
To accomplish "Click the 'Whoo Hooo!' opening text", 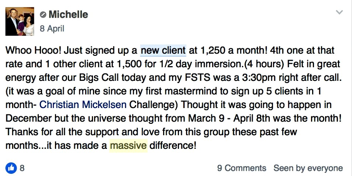I will (33, 50).
